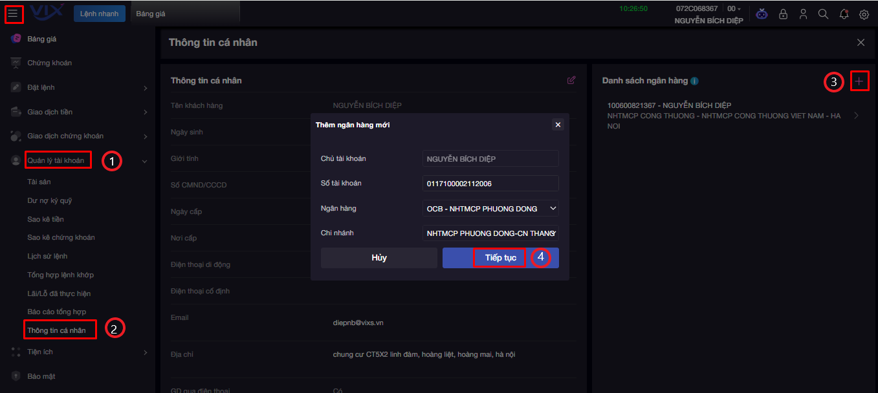Open the settings gear icon
Image resolution: width=878 pixels, height=393 pixels.
pyautogui.click(x=864, y=14)
